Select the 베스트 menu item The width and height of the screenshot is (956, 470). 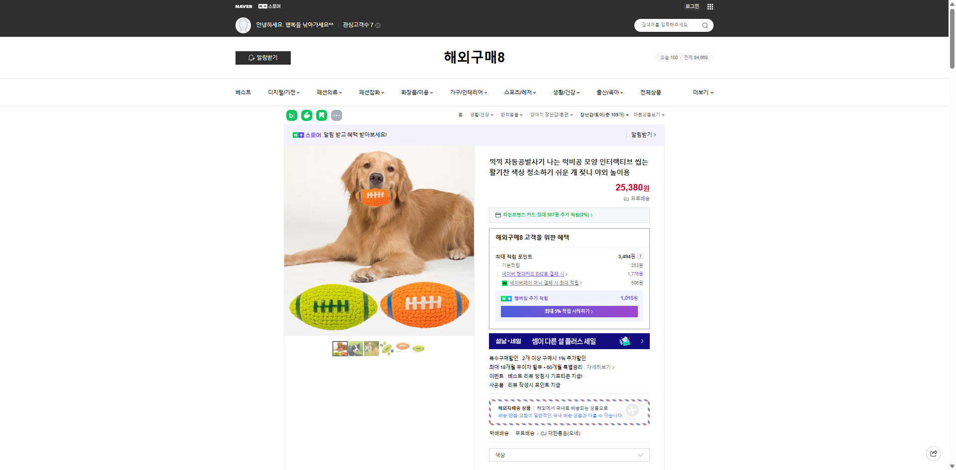pos(242,93)
